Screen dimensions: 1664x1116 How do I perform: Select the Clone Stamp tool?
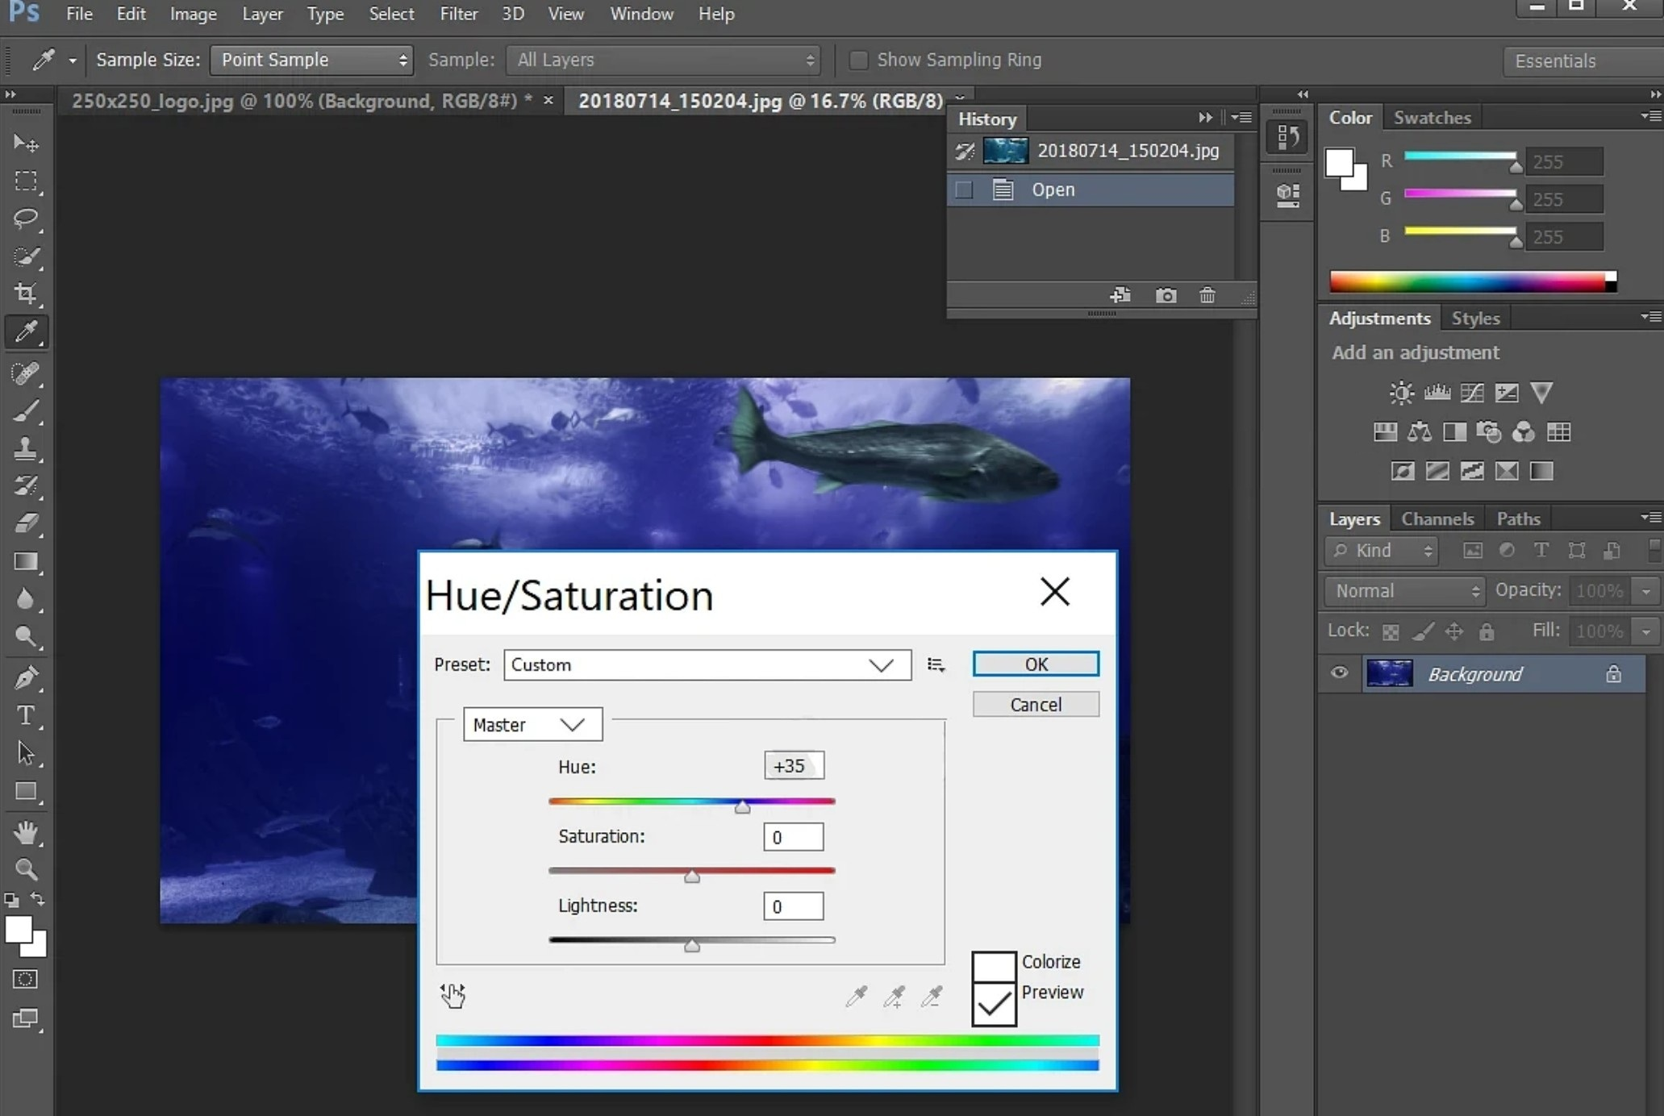pos(25,448)
